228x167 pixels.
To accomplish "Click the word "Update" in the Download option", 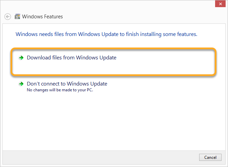I will pyautogui.click(x=106, y=58).
